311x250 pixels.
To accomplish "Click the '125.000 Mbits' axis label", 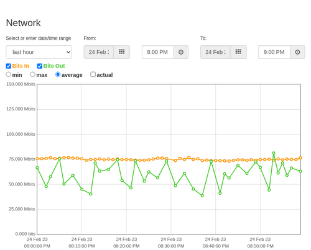I will coord(21,109).
